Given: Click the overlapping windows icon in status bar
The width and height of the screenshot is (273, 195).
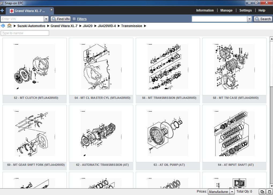Looking at the screenshot, I should (262, 192).
